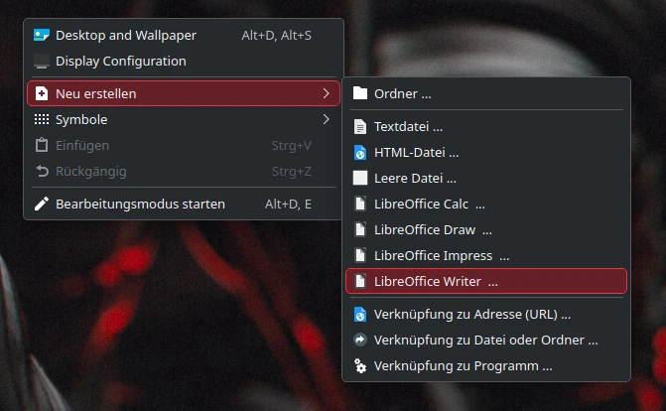Viewport: 666px width, 411px height.
Task: Click the text document icon beside Textdatei
Action: tap(360, 127)
